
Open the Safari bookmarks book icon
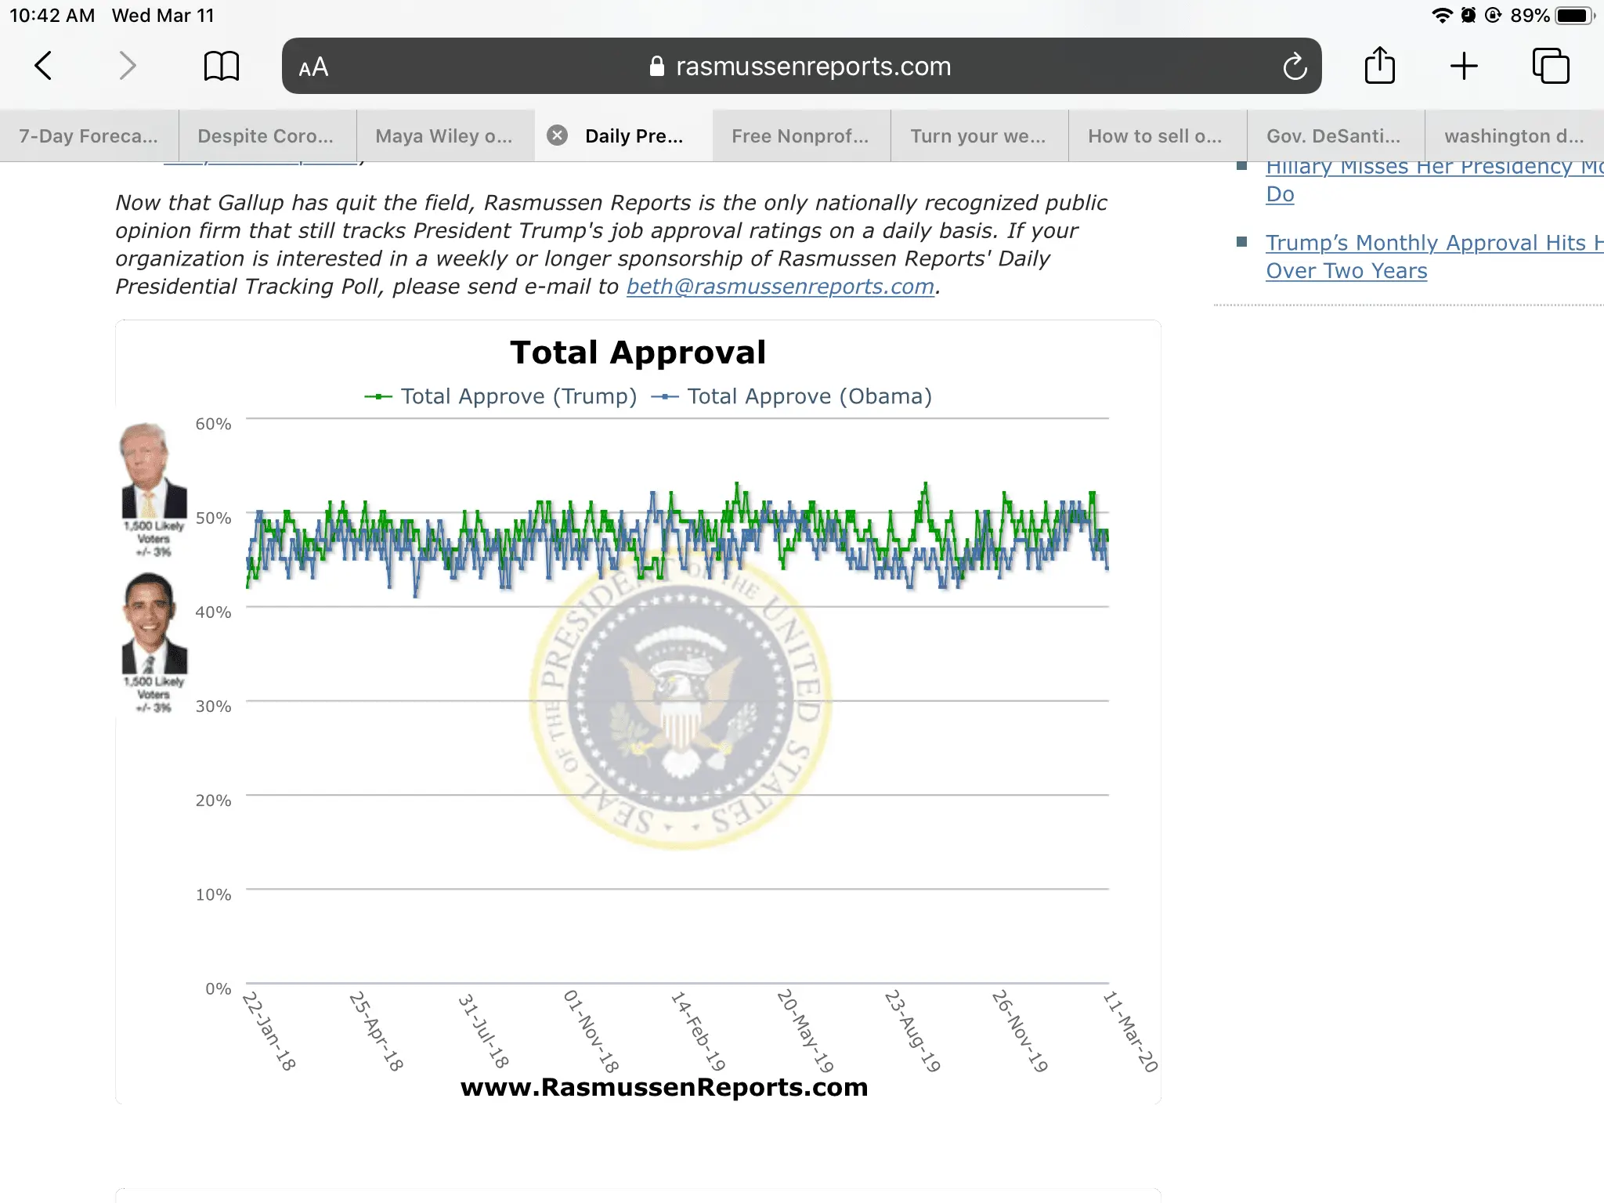(221, 66)
